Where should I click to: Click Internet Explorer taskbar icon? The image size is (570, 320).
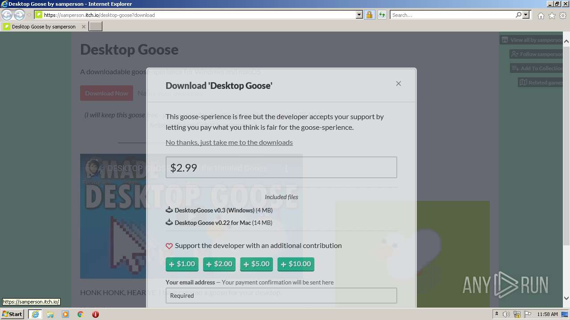coord(35,314)
